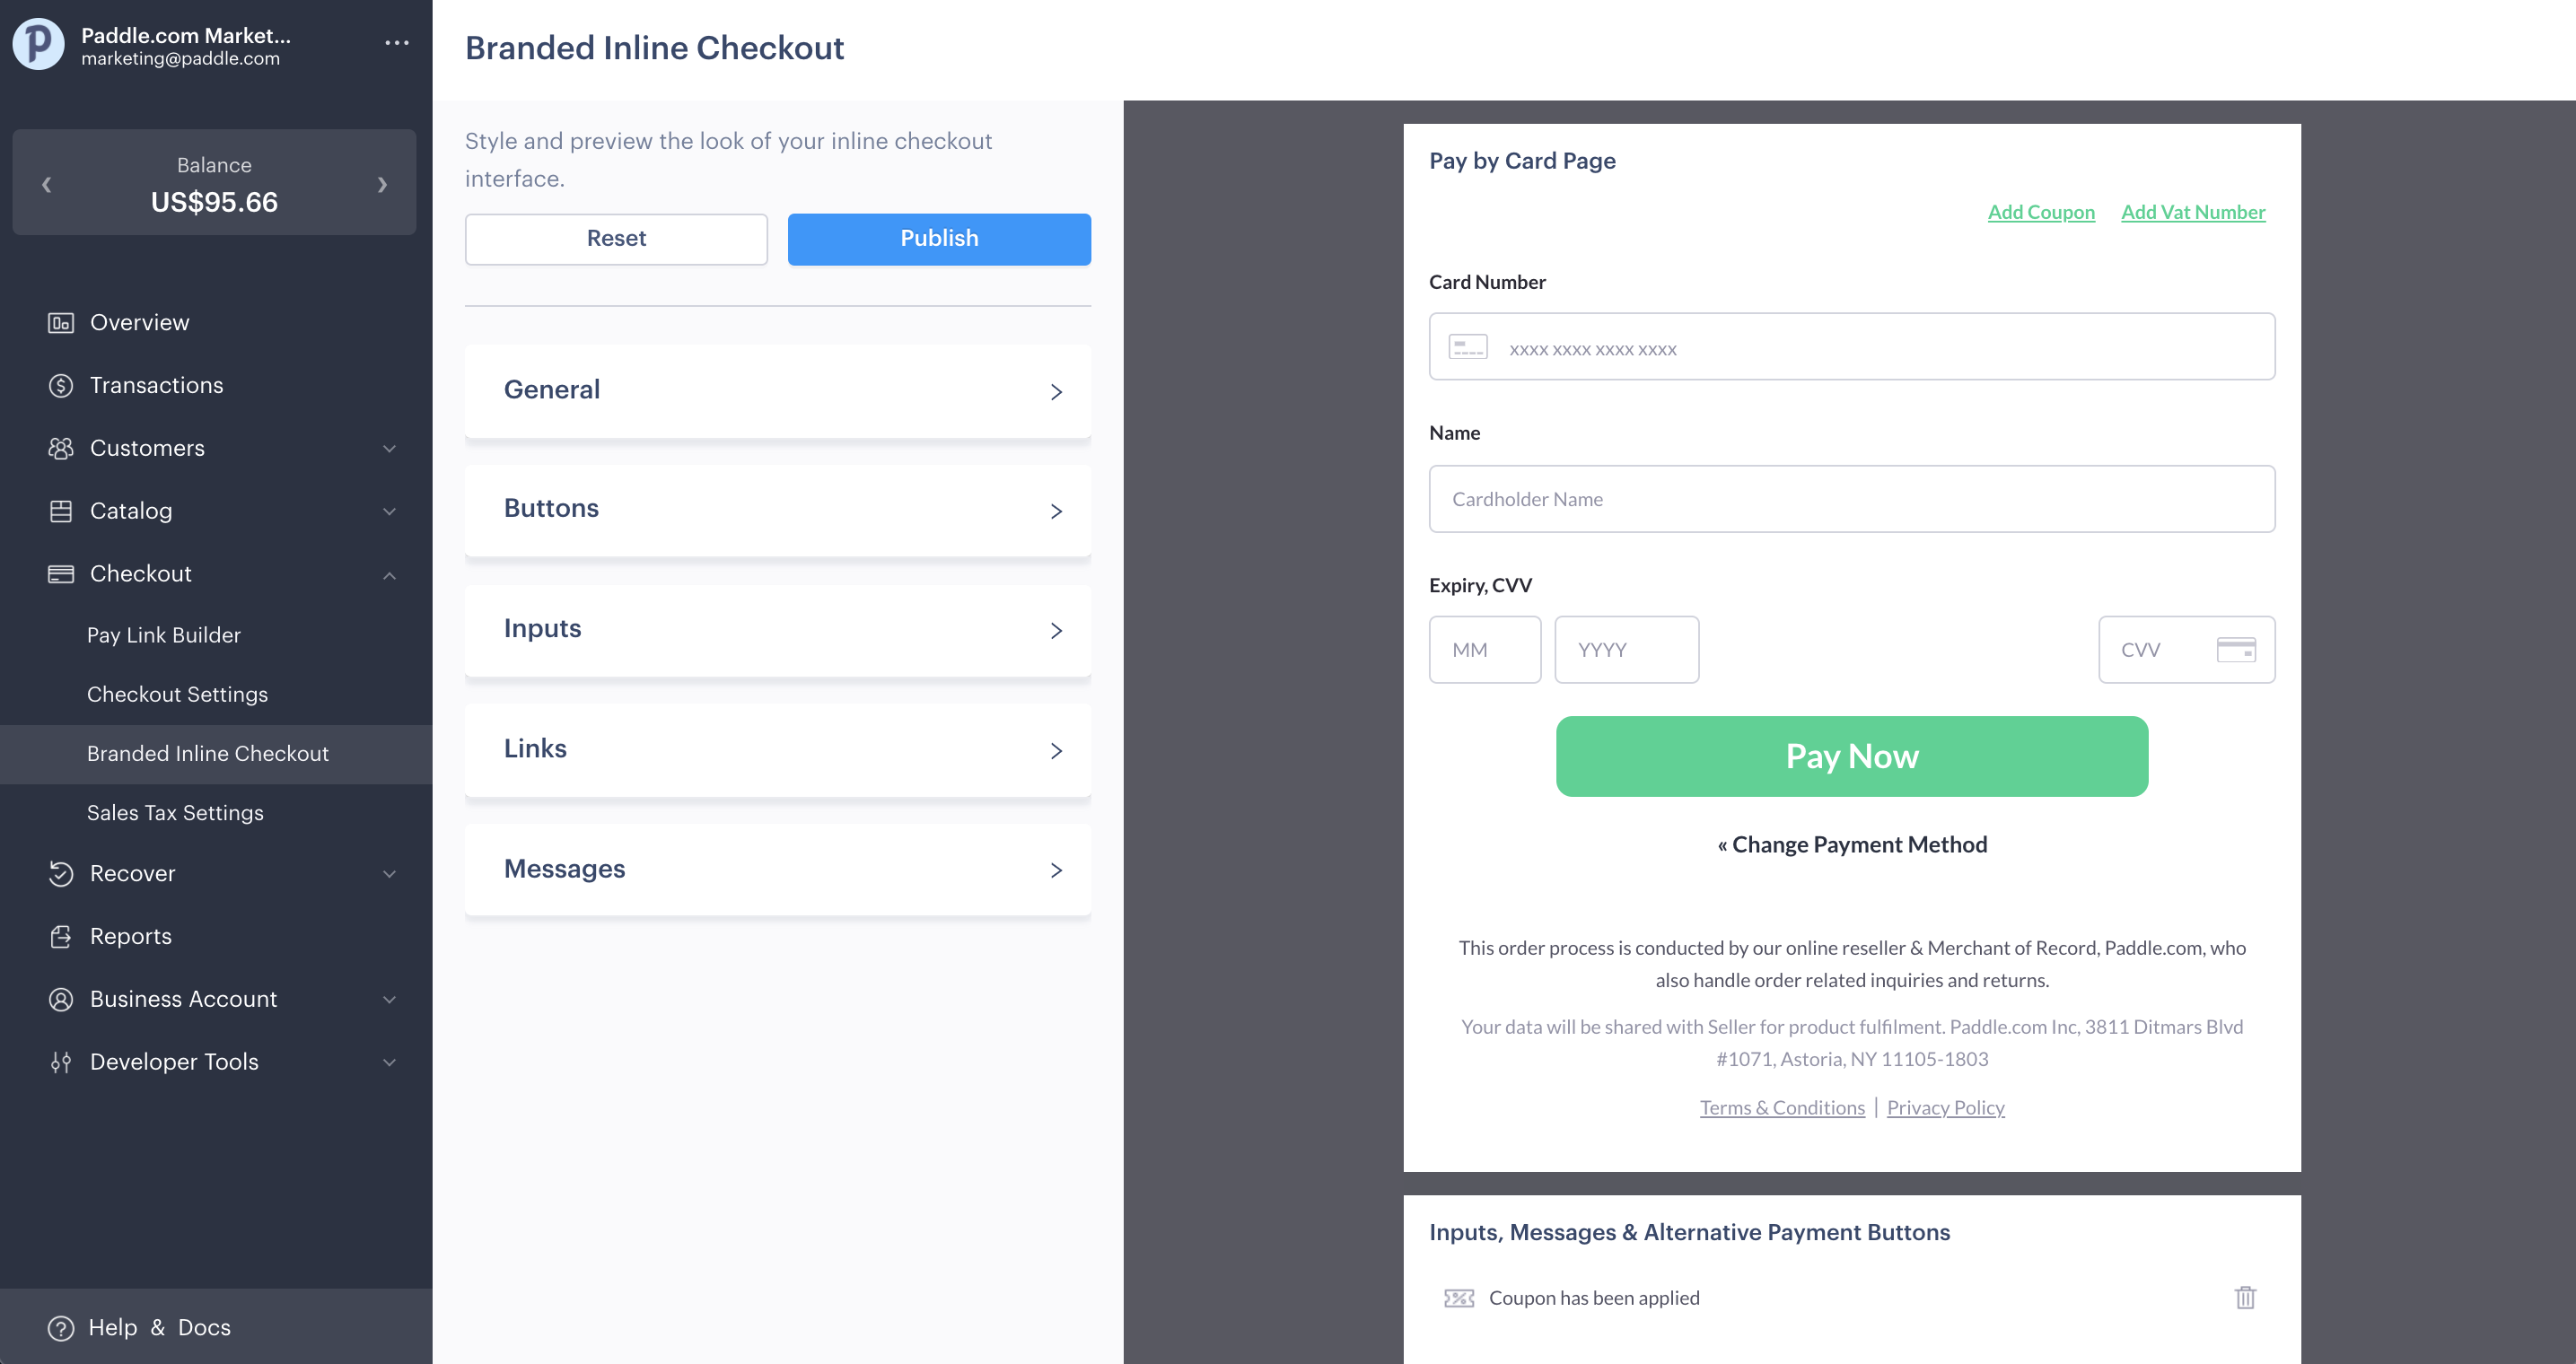The width and height of the screenshot is (2576, 1364).
Task: Click the Paddle logo avatar
Action: click(37, 44)
